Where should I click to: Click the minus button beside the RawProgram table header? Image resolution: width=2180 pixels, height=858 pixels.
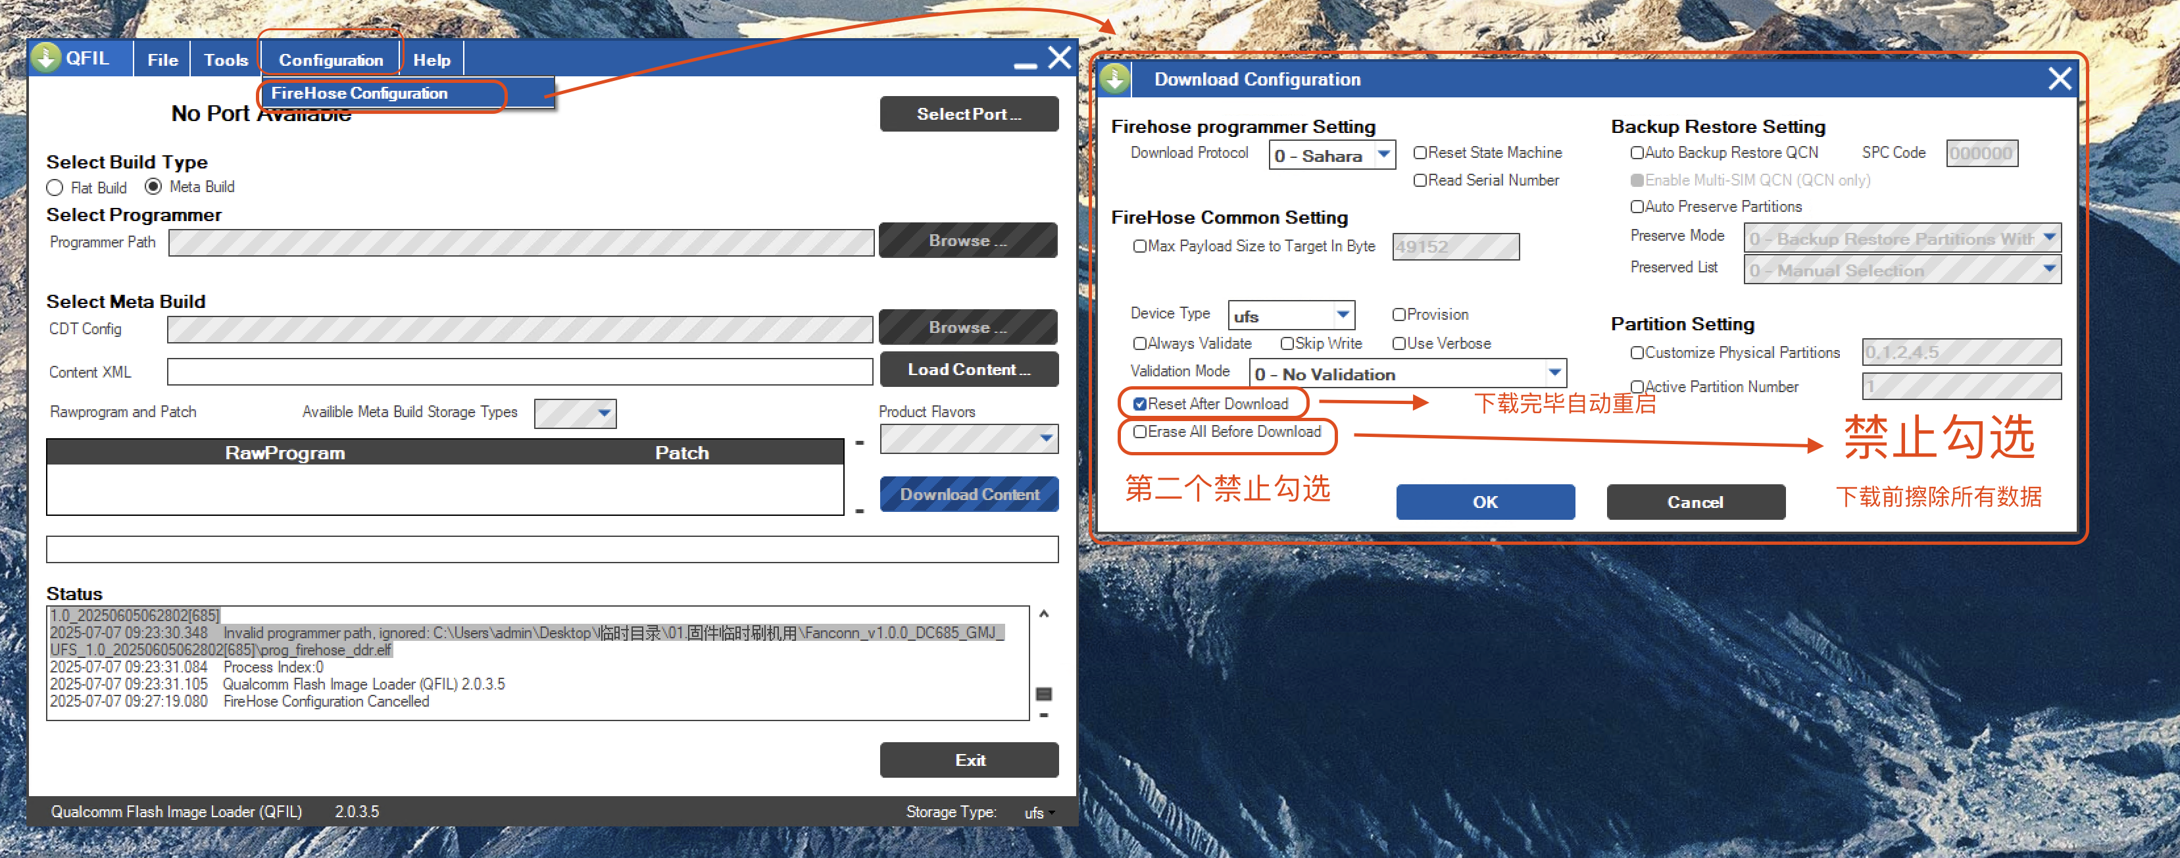(x=860, y=443)
